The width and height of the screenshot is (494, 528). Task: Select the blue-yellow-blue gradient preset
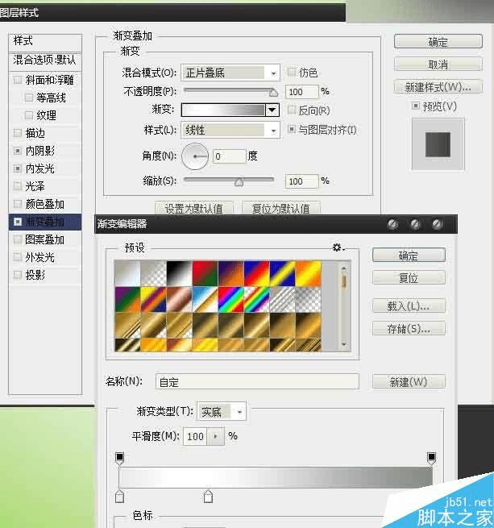click(283, 273)
